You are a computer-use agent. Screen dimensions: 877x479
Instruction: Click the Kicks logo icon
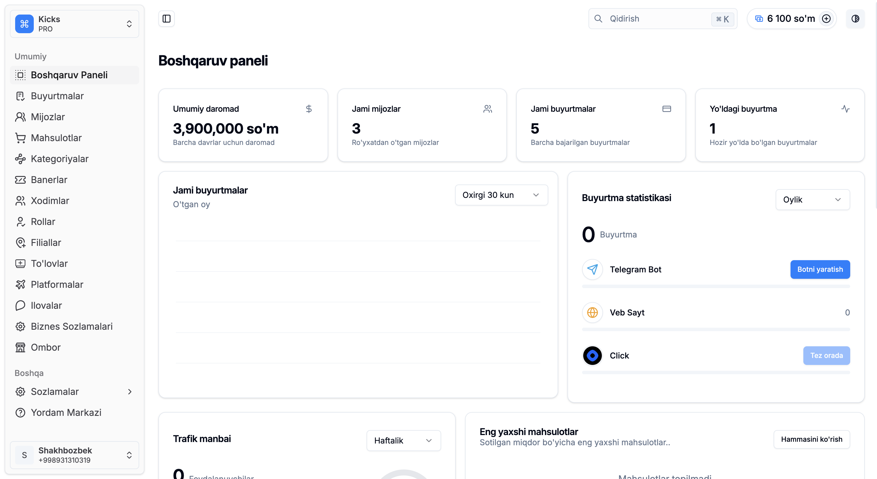click(x=24, y=24)
